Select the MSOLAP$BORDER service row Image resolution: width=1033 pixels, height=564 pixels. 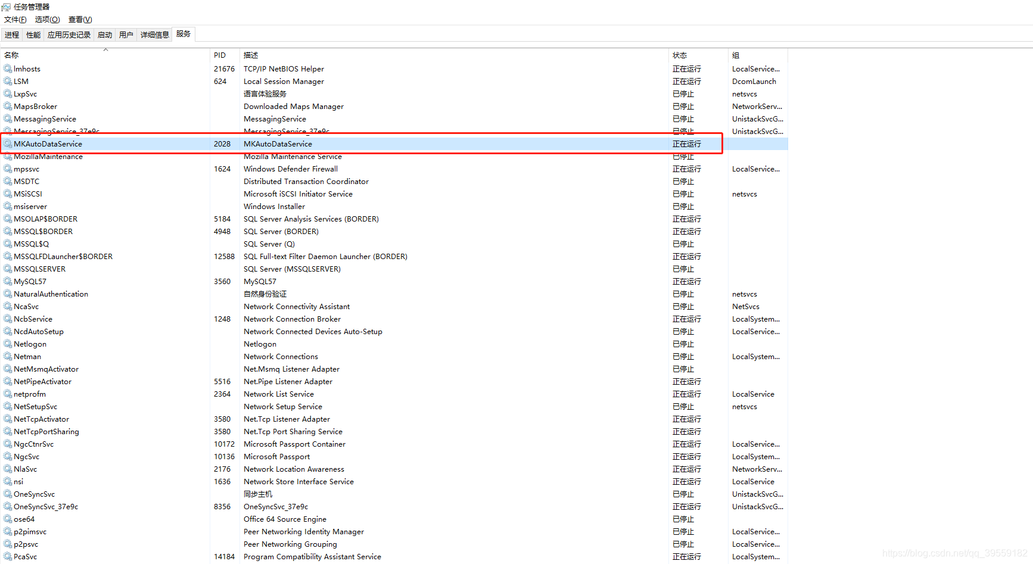(x=394, y=219)
